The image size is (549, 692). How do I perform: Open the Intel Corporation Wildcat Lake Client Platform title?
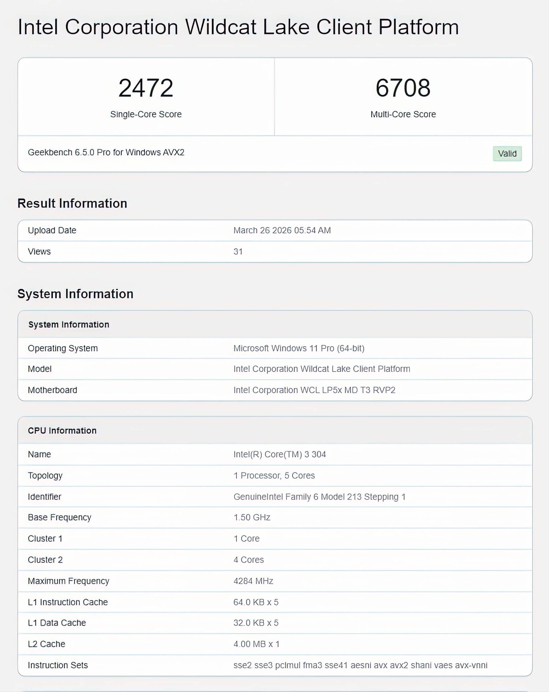click(238, 27)
